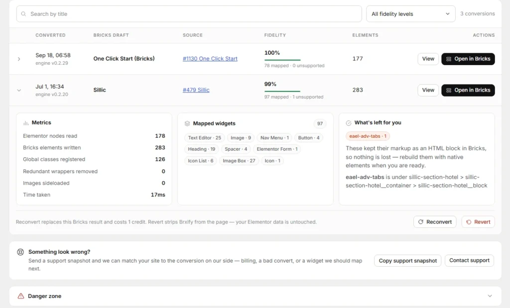Click View for One Click Start row
The height and width of the screenshot is (308, 510).
(428, 59)
